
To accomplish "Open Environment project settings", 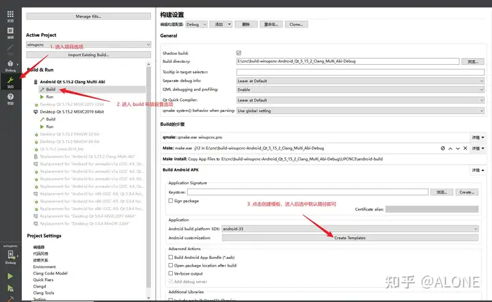I will point(44,267).
